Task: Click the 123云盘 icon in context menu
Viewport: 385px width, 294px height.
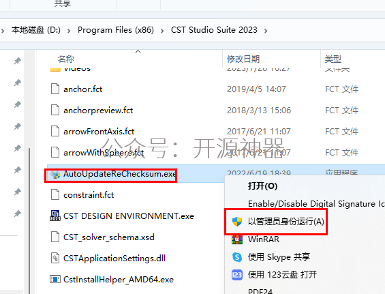Action: [237, 275]
